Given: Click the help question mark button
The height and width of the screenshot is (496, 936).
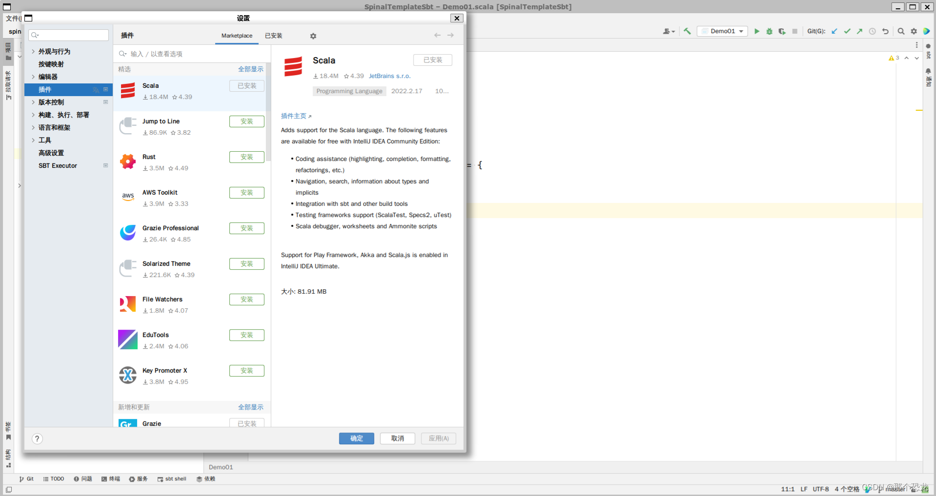Looking at the screenshot, I should 37,438.
